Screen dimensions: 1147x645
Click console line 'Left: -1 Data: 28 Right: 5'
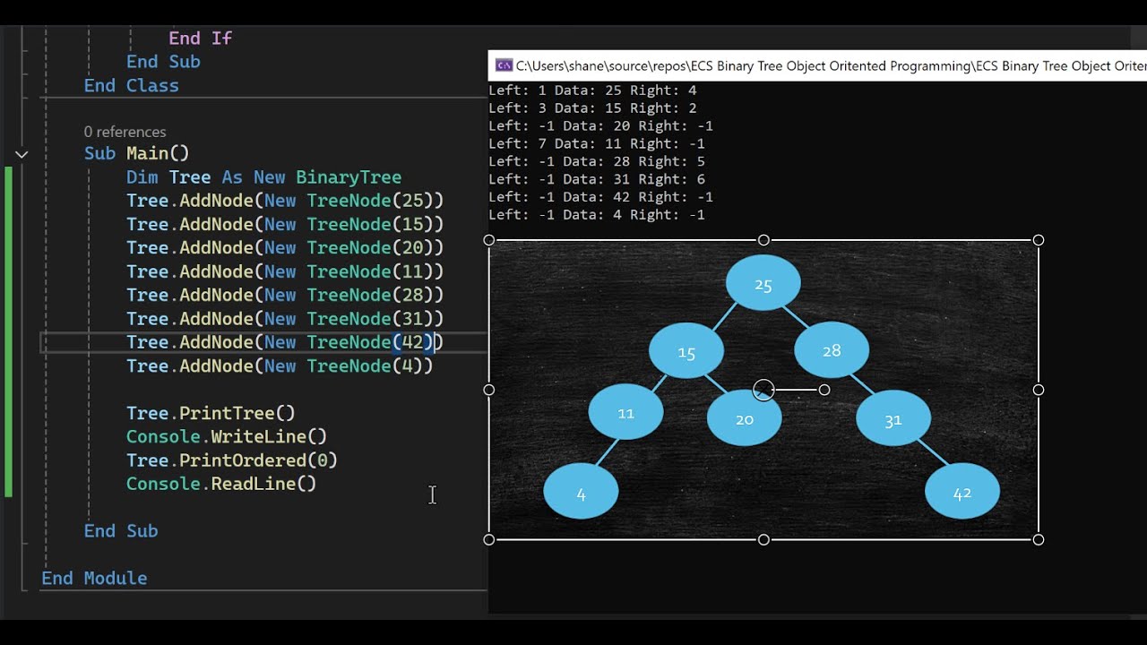[597, 161]
